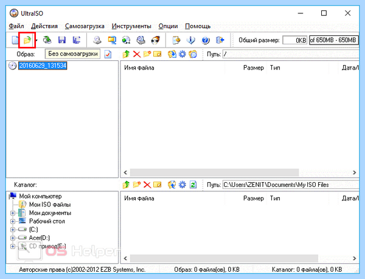Click the label disc icon in image toolbar
The width and height of the screenshot is (365, 279).
(193, 54)
